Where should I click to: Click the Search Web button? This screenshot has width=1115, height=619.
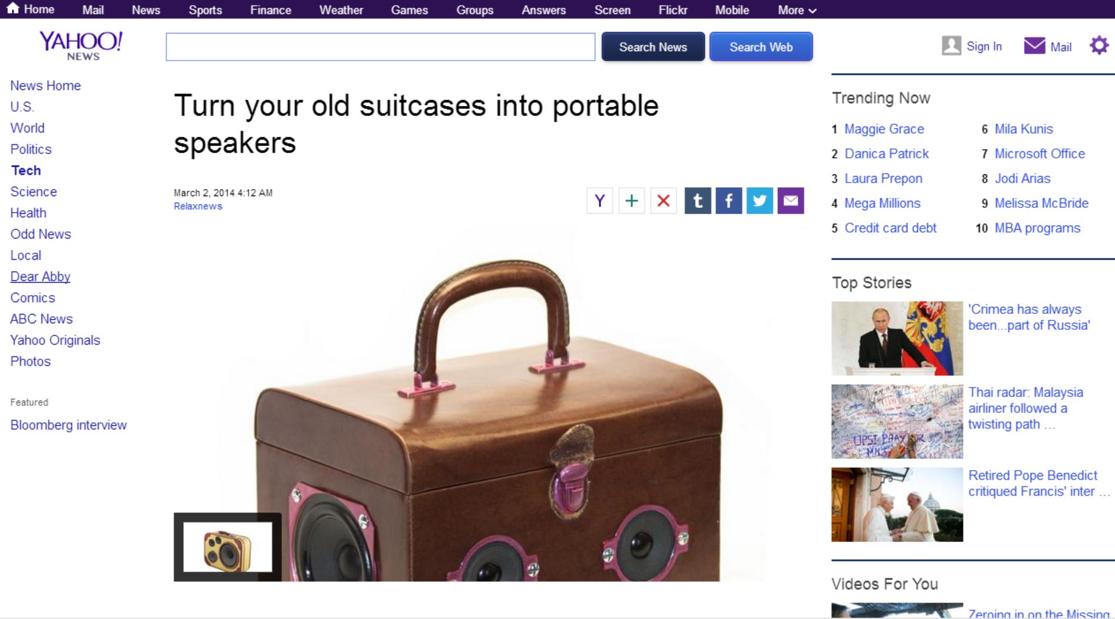761,47
